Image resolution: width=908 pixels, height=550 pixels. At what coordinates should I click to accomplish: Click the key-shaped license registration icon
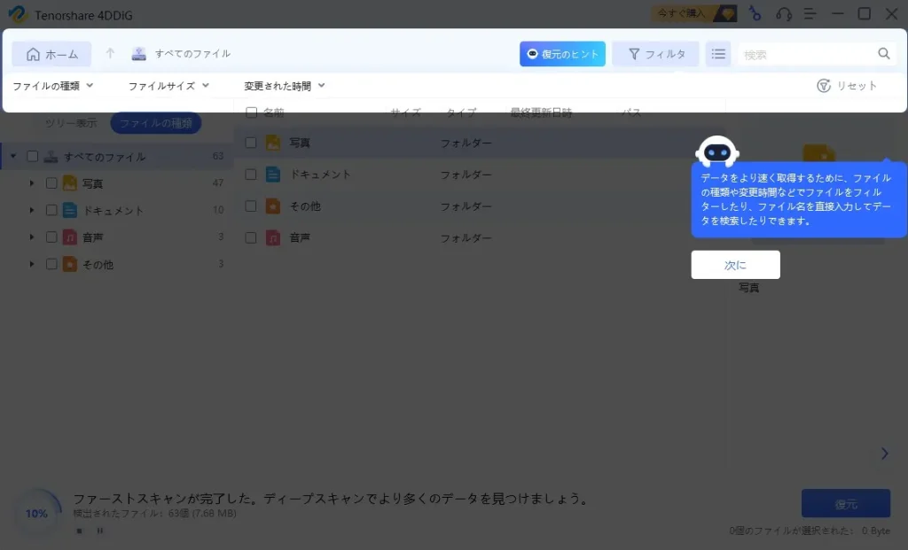tap(755, 13)
